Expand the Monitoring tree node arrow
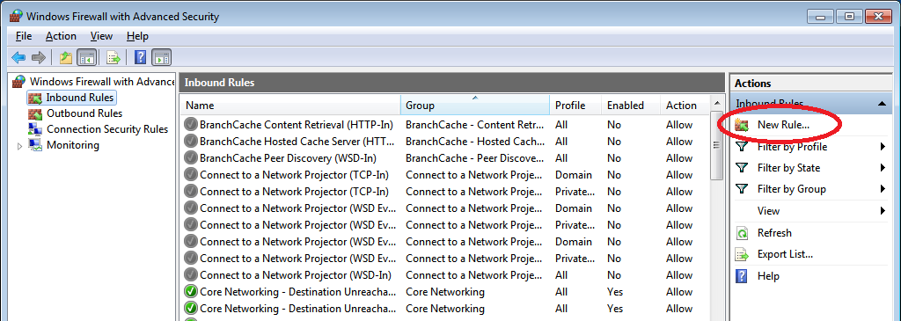The width and height of the screenshot is (901, 321). pyautogui.click(x=20, y=146)
